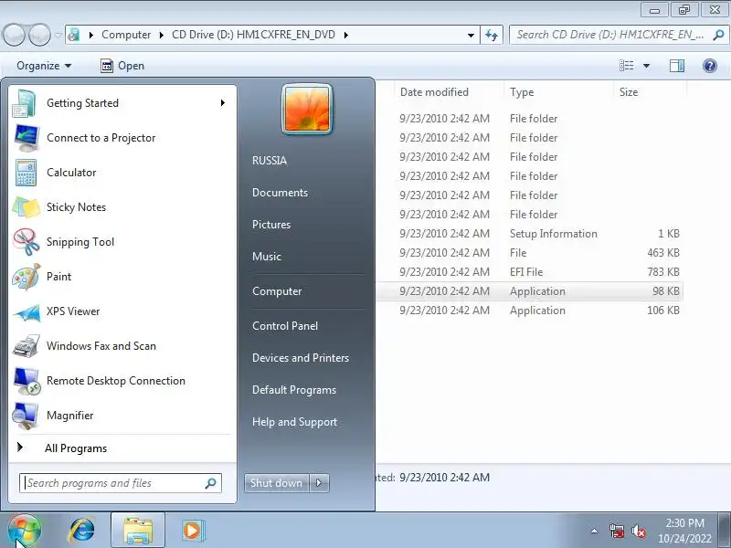Select the EFI File row
The width and height of the screenshot is (731, 548).
point(530,272)
